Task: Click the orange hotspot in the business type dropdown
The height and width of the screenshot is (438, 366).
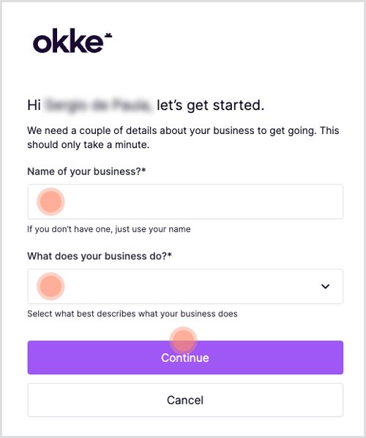Action: (x=51, y=286)
